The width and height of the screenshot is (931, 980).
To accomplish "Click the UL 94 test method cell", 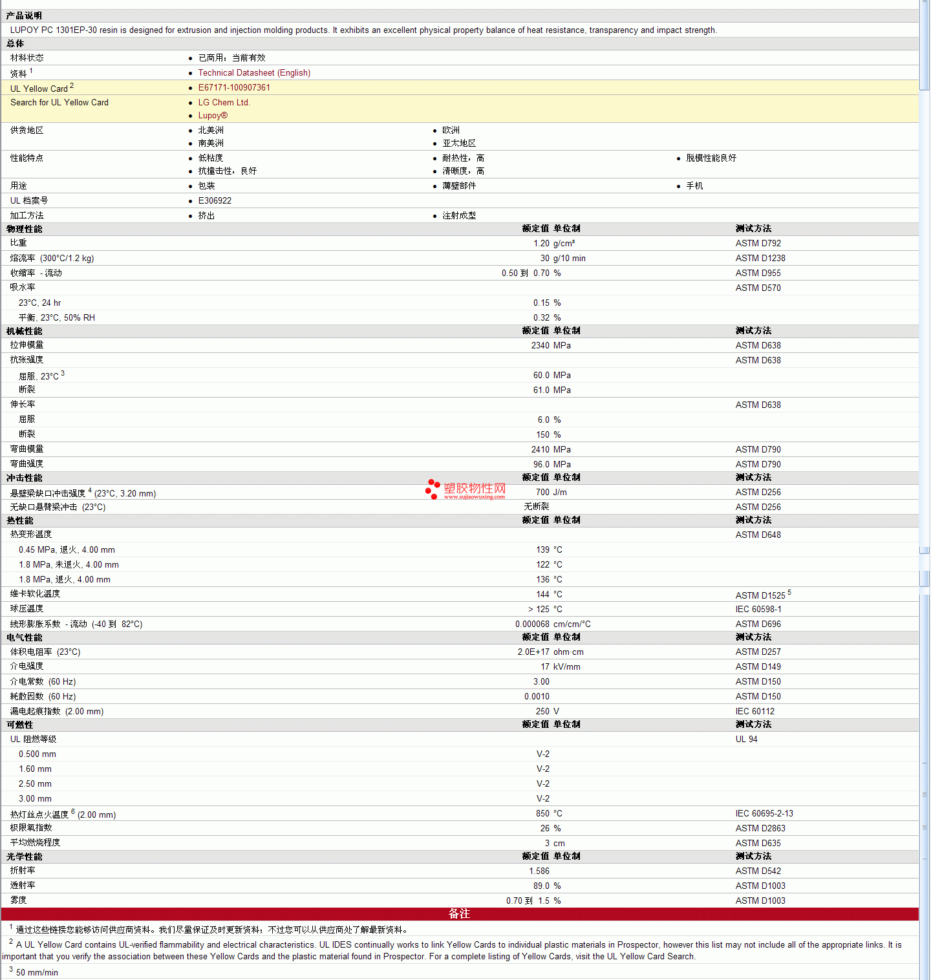I will [x=746, y=740].
